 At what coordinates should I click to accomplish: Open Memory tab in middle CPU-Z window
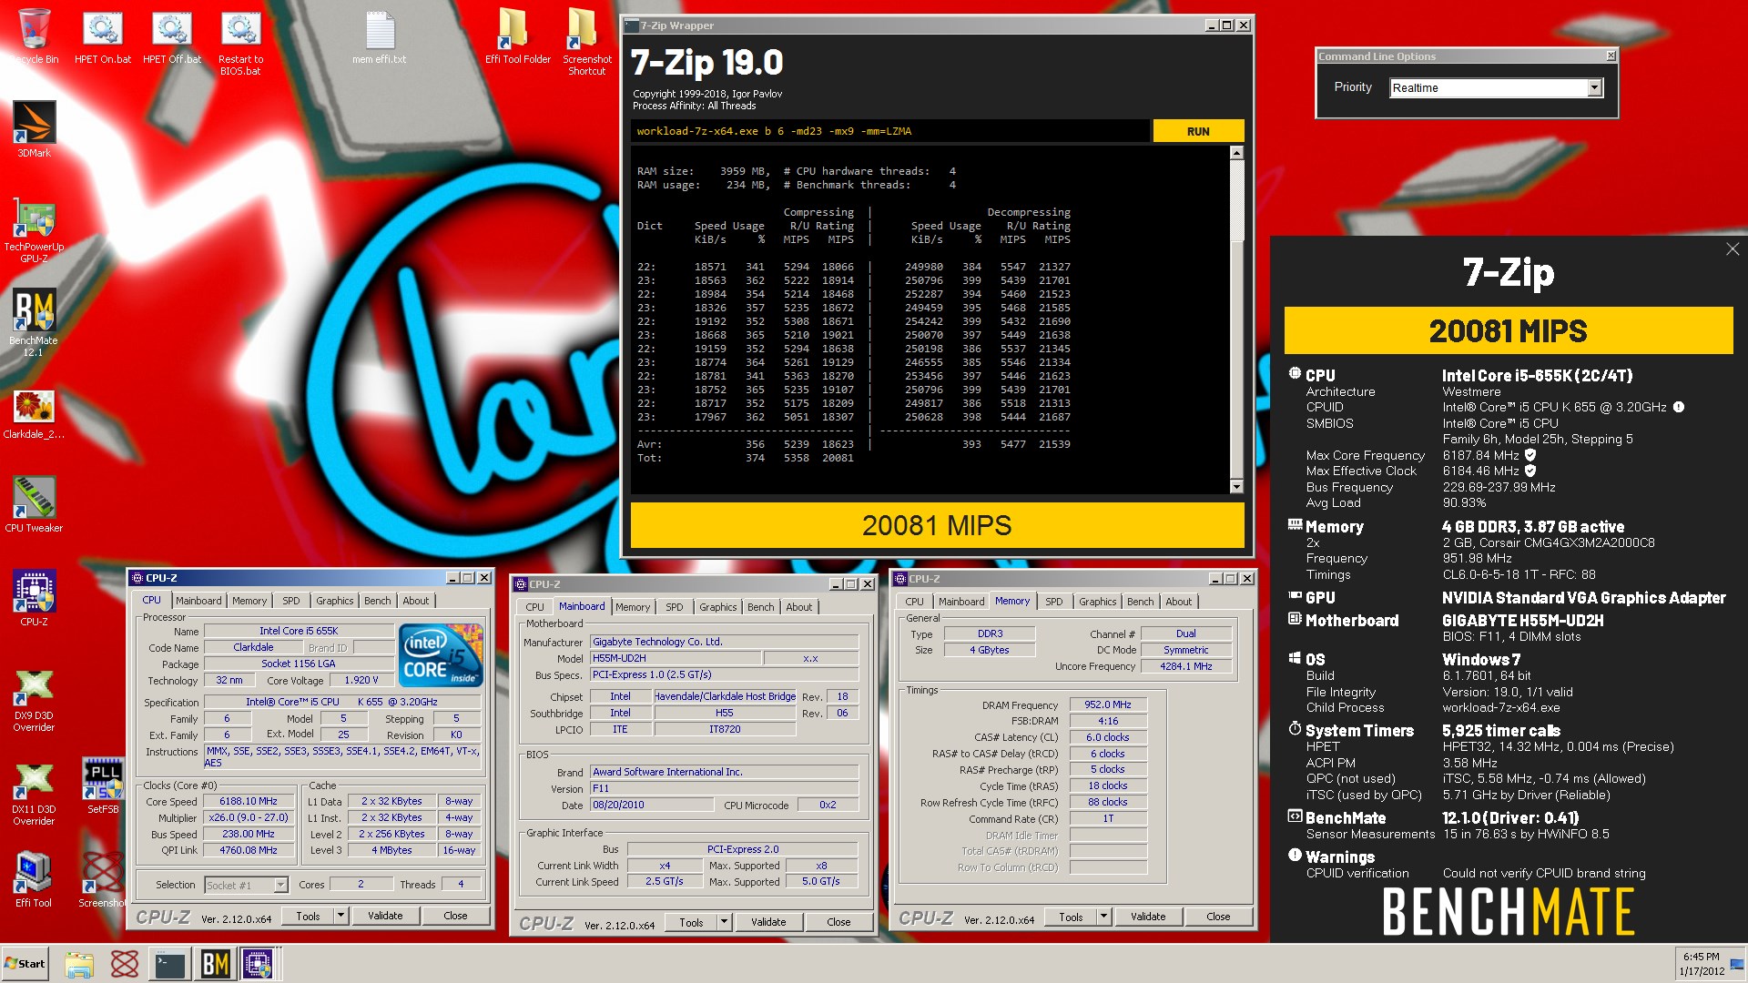633,607
